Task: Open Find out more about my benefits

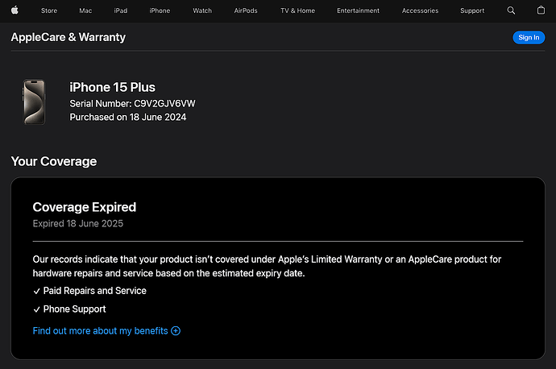Action: [100, 330]
